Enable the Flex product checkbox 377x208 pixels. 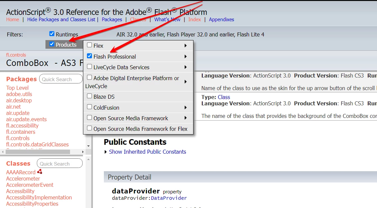click(90, 45)
